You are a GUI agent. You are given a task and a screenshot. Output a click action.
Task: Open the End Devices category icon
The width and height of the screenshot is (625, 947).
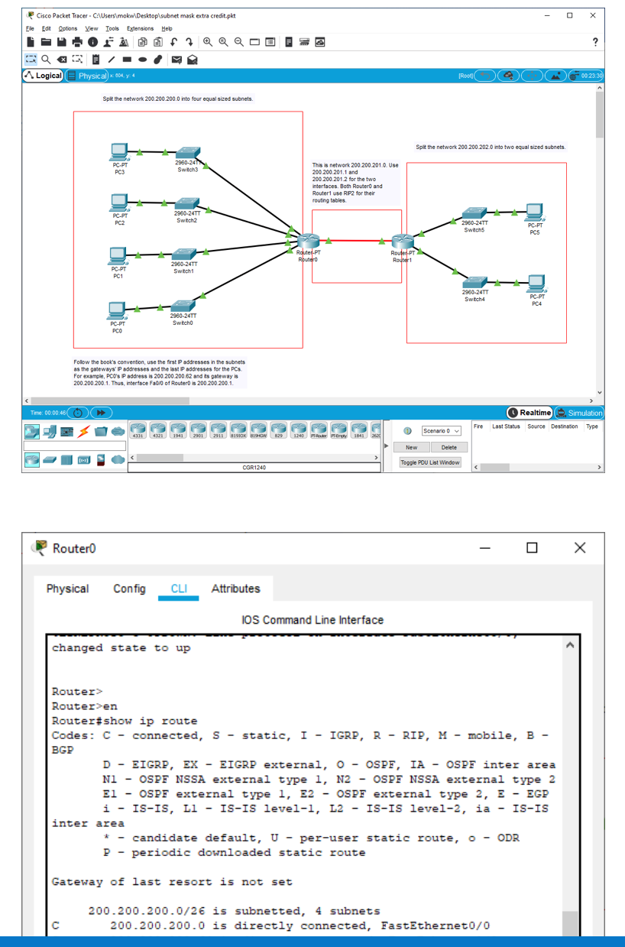coord(49,431)
